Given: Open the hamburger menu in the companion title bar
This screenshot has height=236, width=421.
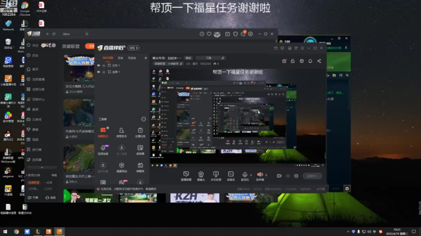Looking at the screenshot, I should 302,48.
